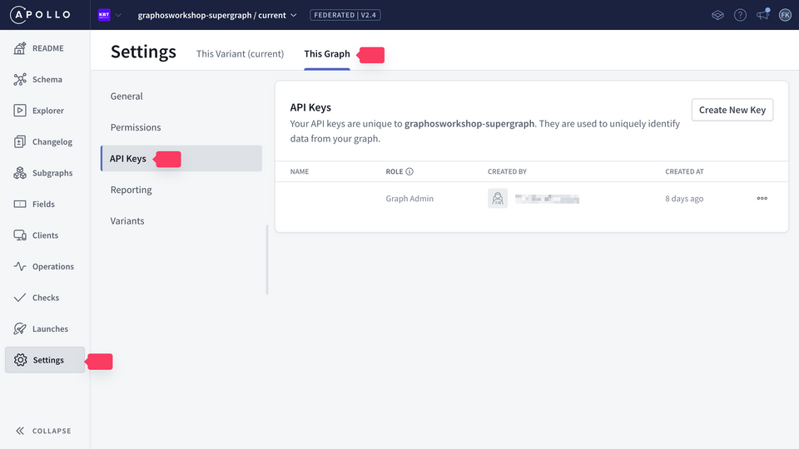Click the CREATED AT column header
Screen dimensions: 799x449
point(684,171)
